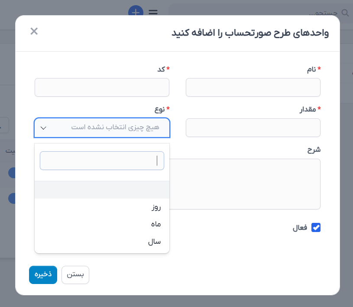Screen dimensions: 353x307
Task: Close the dialog with the X icon
Action: click(34, 31)
